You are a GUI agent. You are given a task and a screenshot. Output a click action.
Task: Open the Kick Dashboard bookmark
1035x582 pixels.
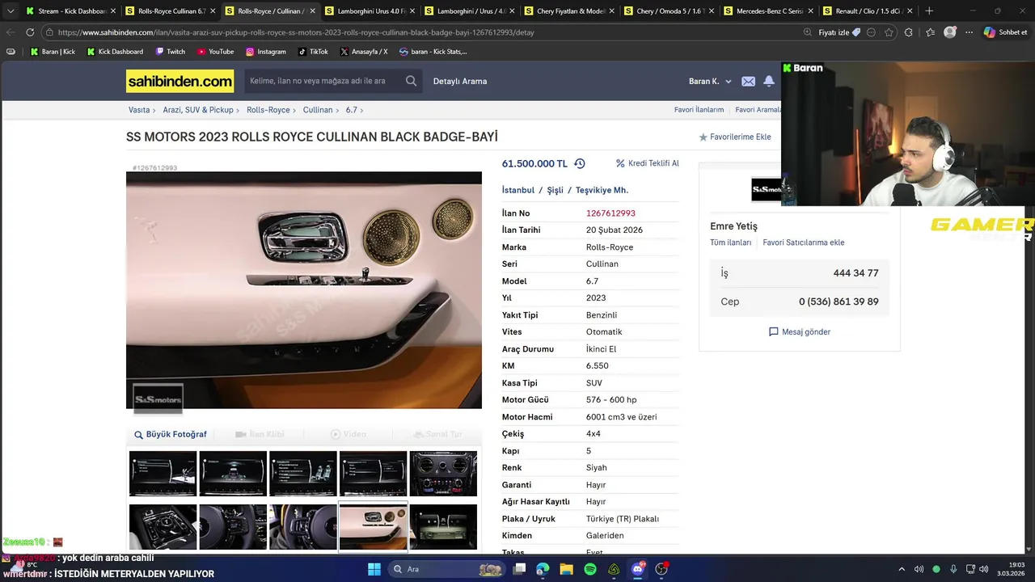[114, 52]
